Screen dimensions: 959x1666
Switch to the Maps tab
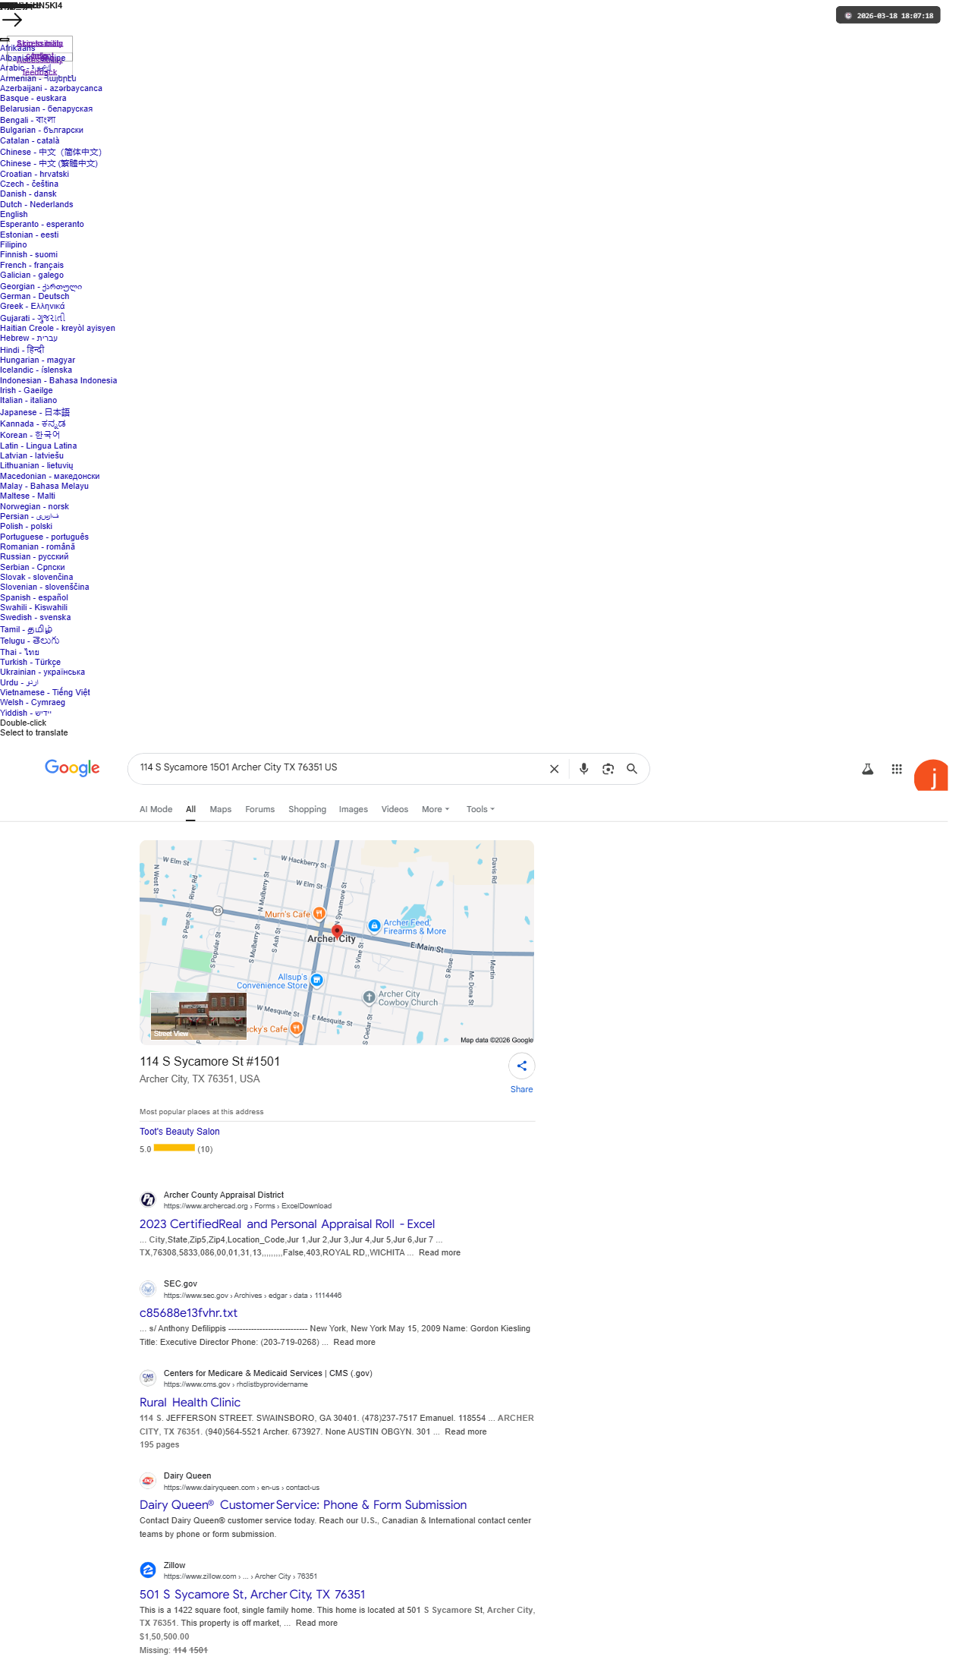tap(221, 809)
